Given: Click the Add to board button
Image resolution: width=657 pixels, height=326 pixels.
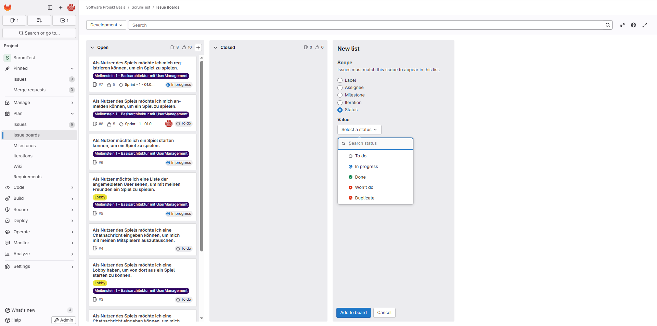Looking at the screenshot, I should click(353, 313).
